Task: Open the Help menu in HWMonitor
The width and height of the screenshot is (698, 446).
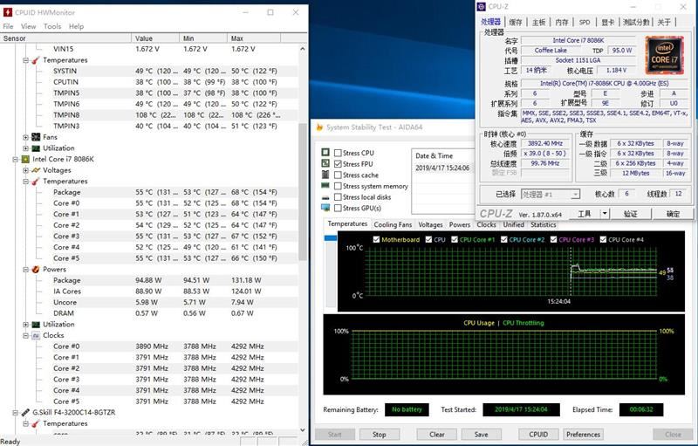Action: [x=76, y=26]
